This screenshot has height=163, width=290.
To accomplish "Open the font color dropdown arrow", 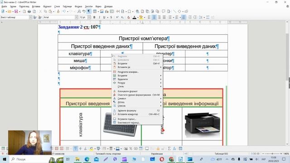I will coord(138,17).
